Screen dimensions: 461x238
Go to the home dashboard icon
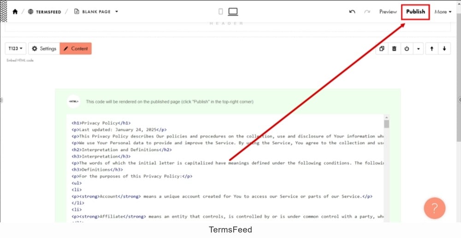coord(15,12)
